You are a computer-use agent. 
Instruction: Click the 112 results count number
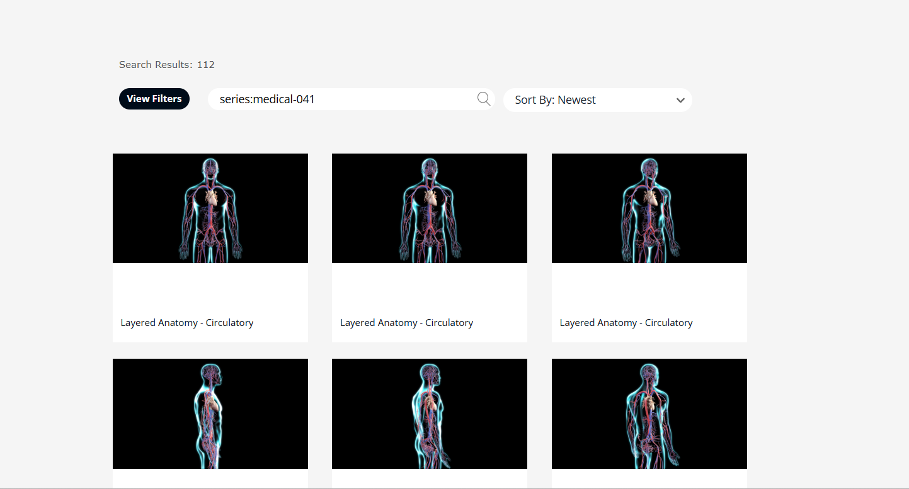point(206,65)
